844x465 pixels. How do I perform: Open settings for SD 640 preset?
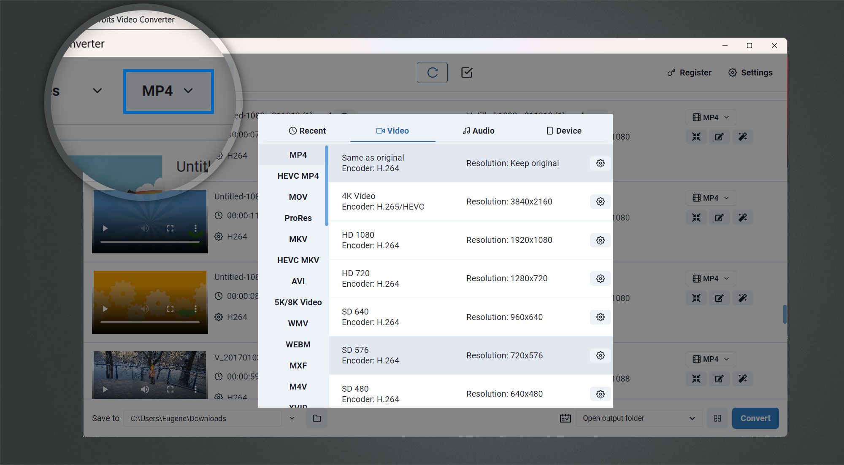[599, 317]
